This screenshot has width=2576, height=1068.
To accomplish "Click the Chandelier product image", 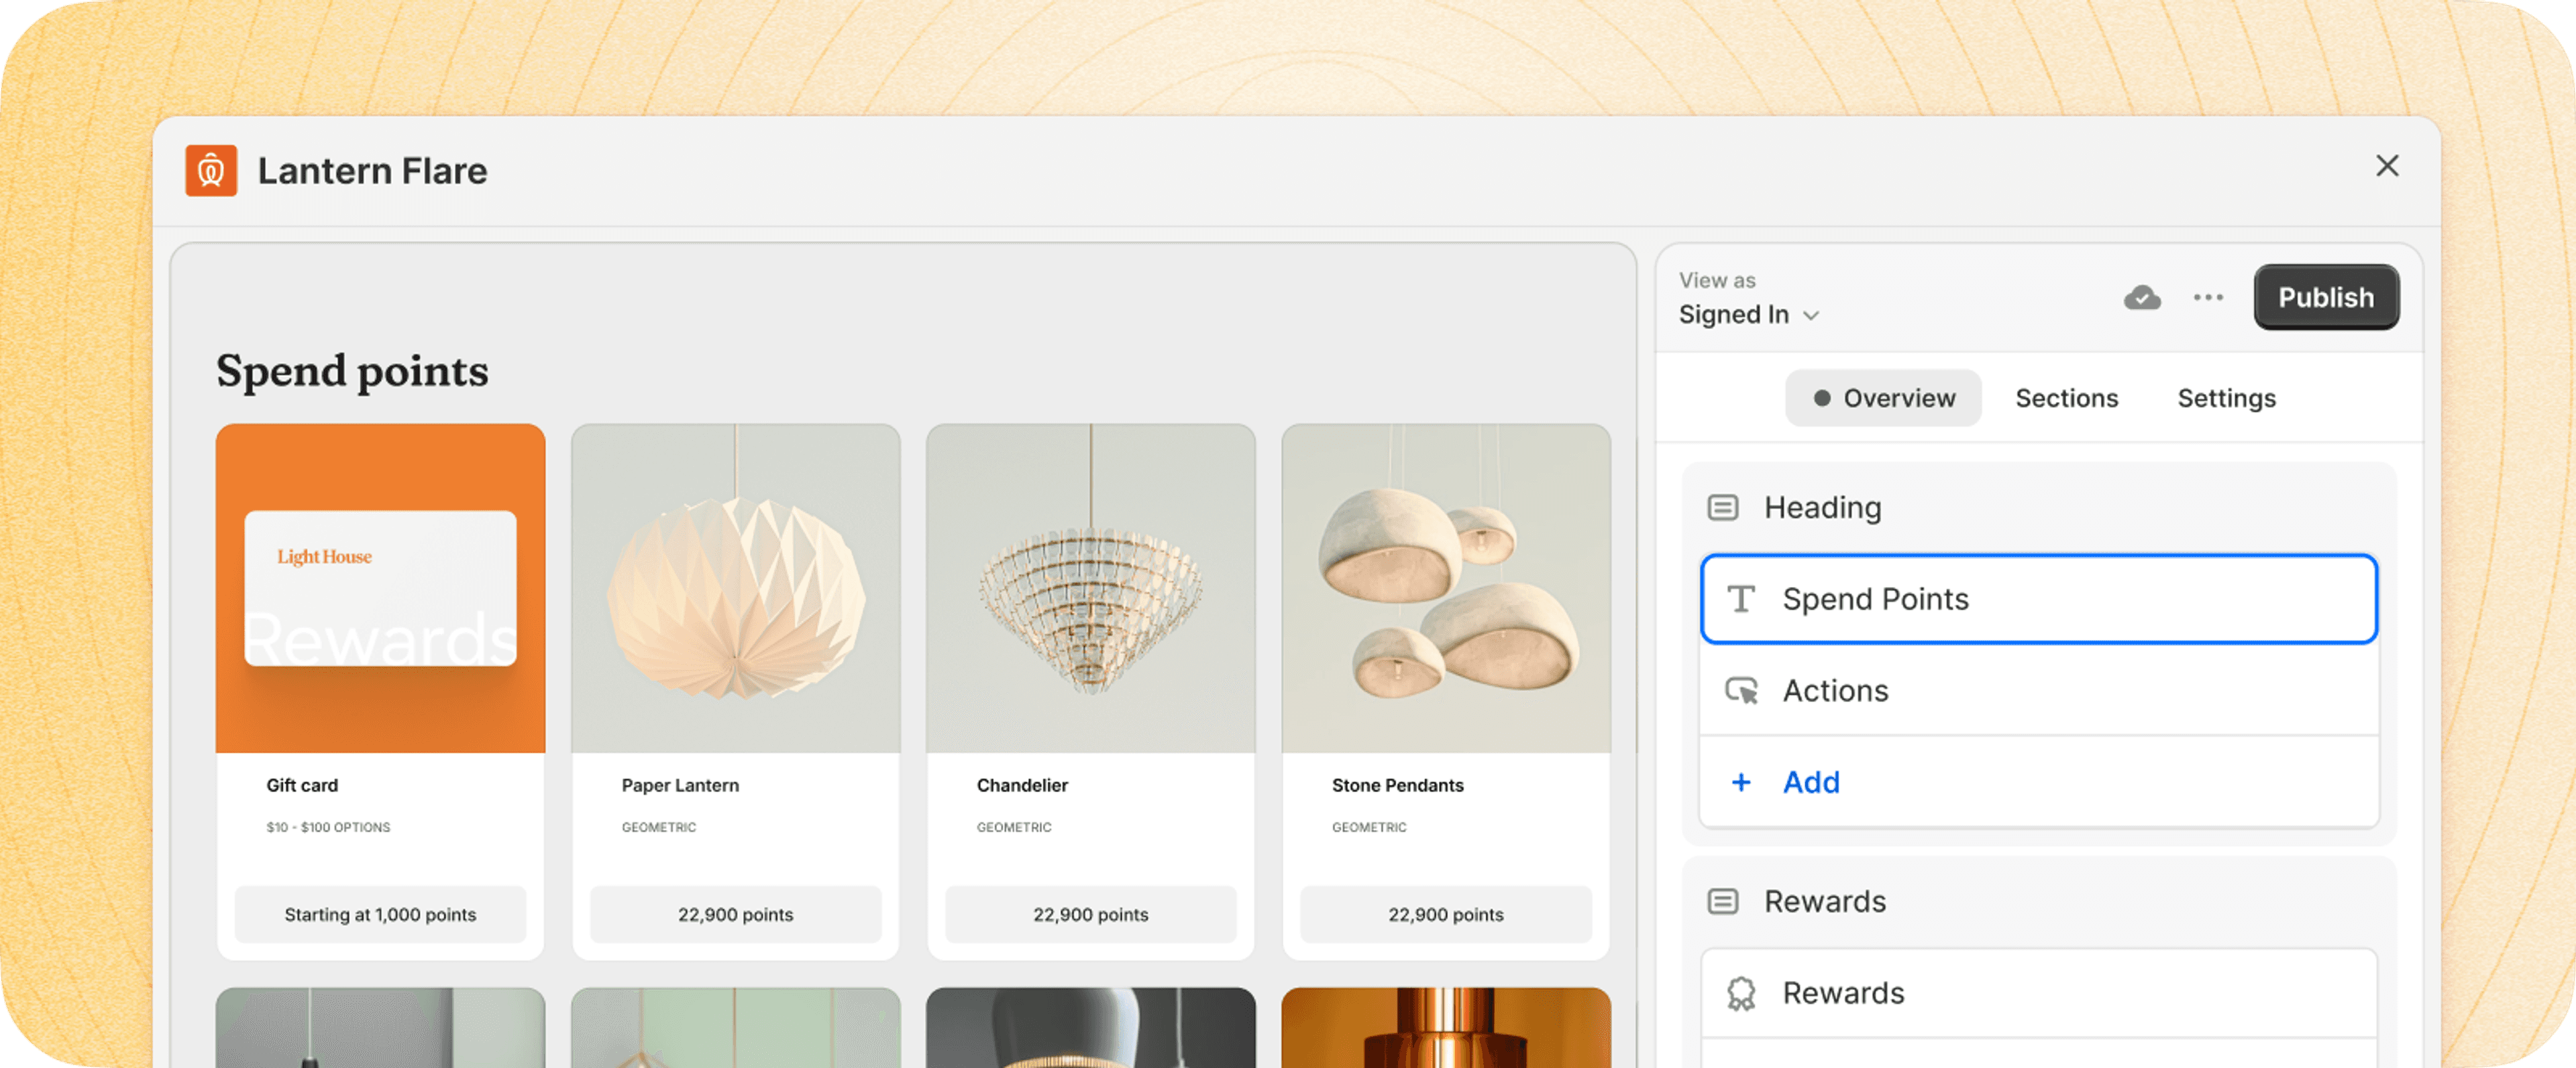I will pos(1090,588).
